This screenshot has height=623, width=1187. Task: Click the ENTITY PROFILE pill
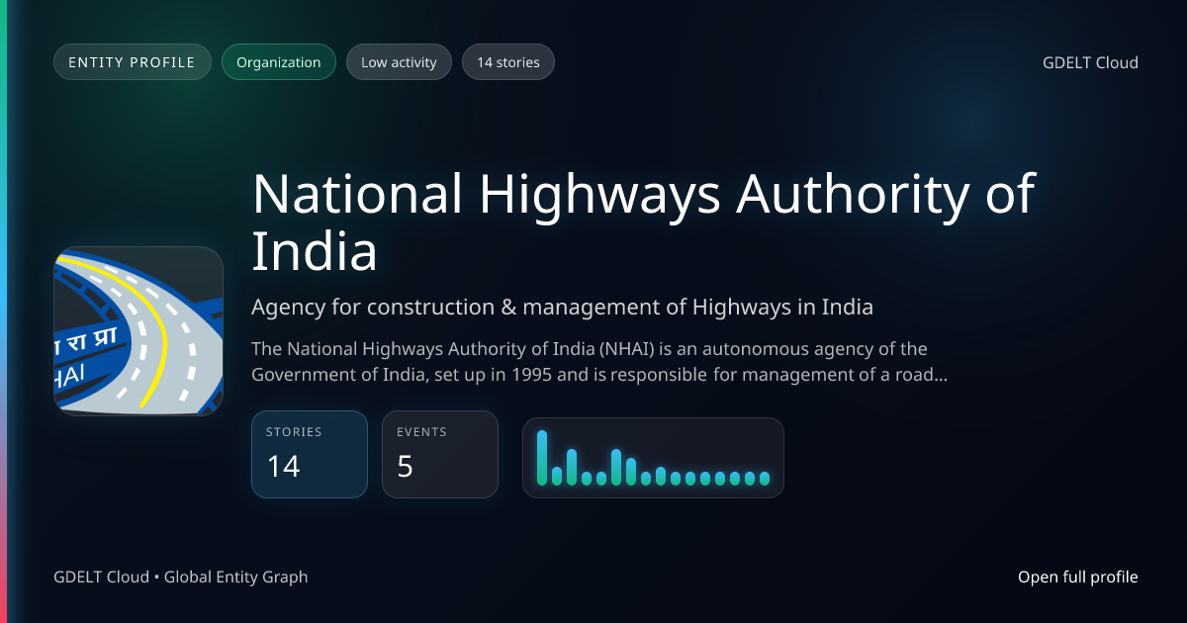[x=133, y=62]
